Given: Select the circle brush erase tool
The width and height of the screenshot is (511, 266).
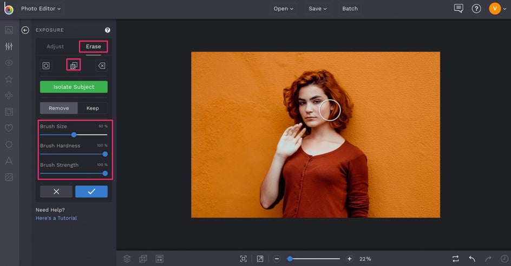Looking at the screenshot, I should coord(46,66).
